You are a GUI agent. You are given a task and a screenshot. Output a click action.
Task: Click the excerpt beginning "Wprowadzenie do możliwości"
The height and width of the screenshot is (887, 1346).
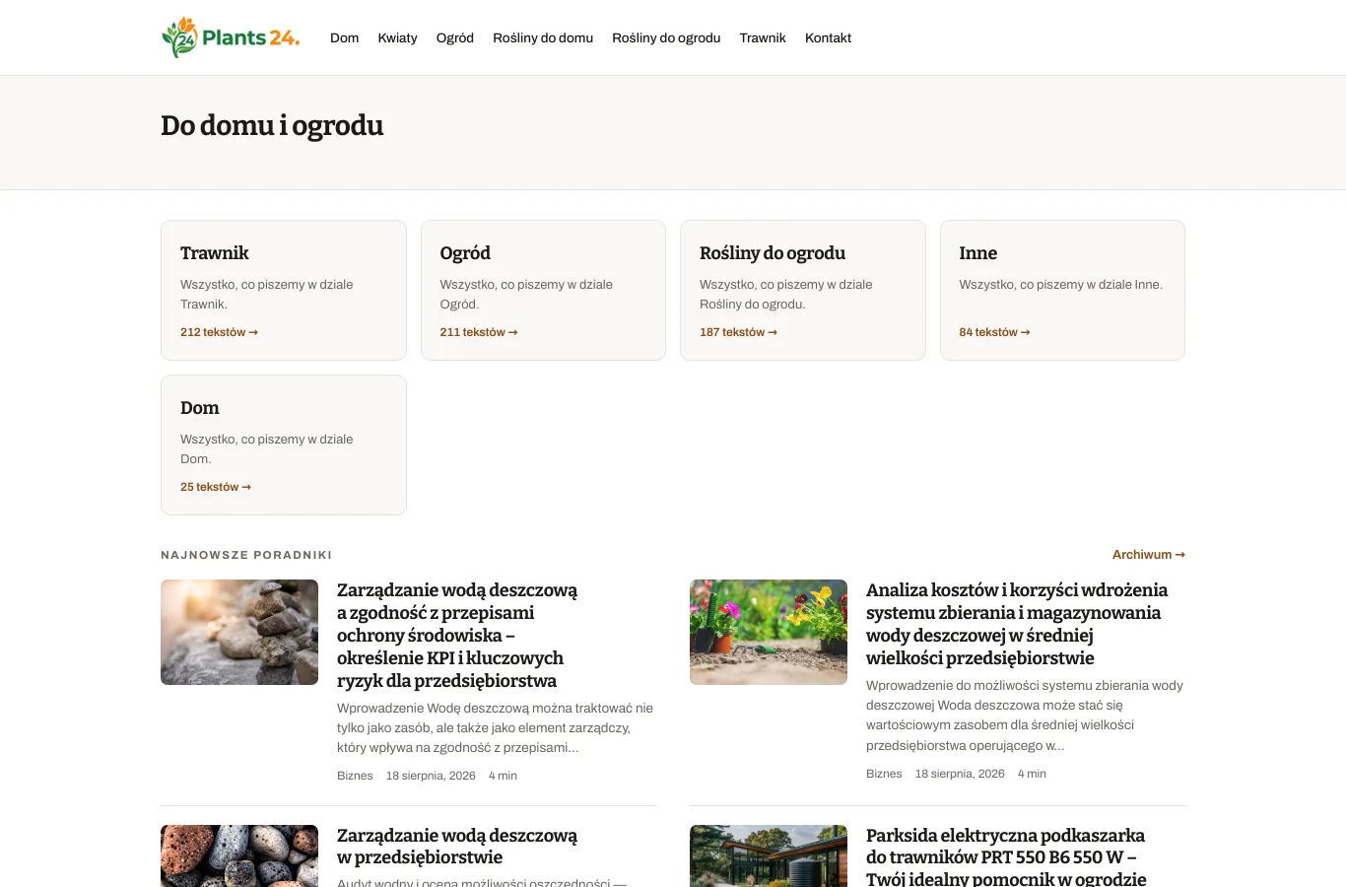click(x=1025, y=716)
